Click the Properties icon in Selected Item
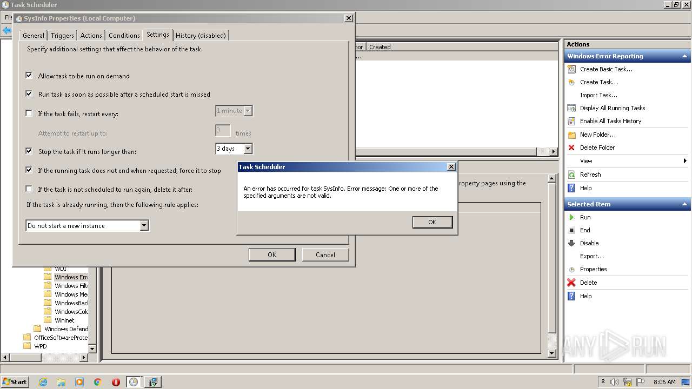The image size is (692, 389). pyautogui.click(x=571, y=269)
